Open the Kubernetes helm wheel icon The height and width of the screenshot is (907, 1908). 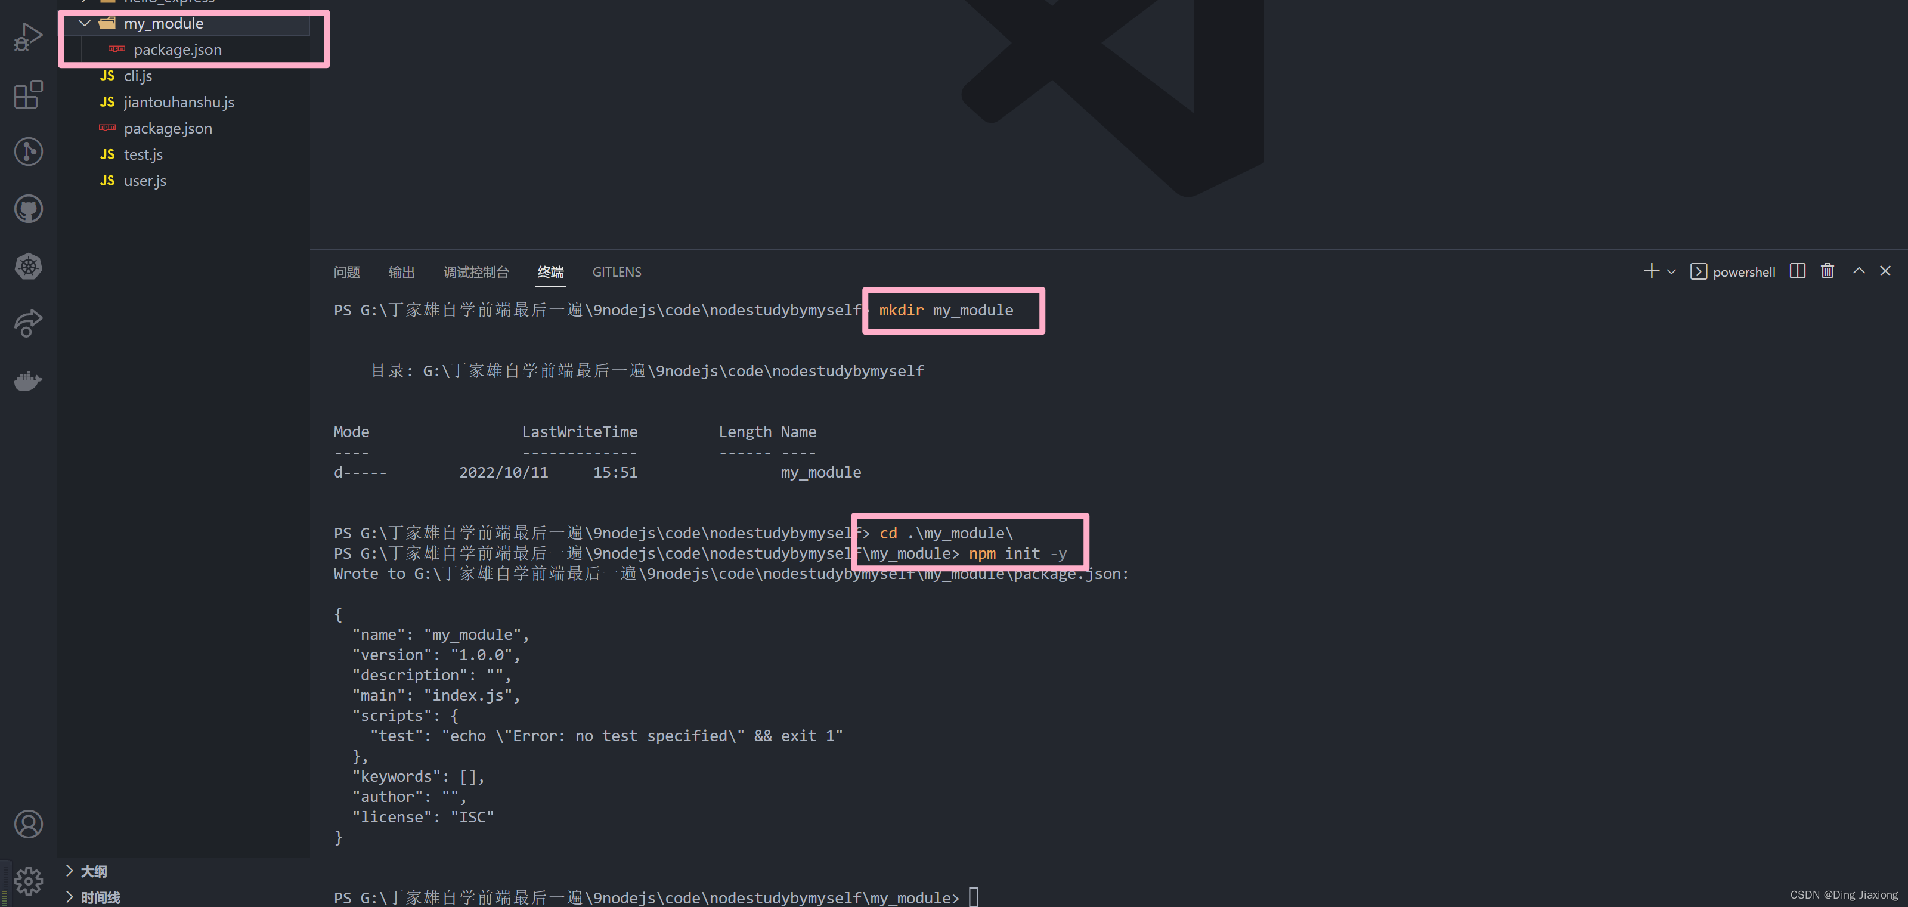click(28, 266)
